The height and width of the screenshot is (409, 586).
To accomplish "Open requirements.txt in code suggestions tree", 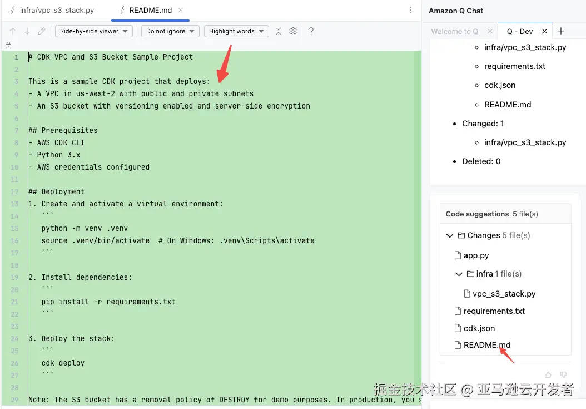I will click(494, 311).
